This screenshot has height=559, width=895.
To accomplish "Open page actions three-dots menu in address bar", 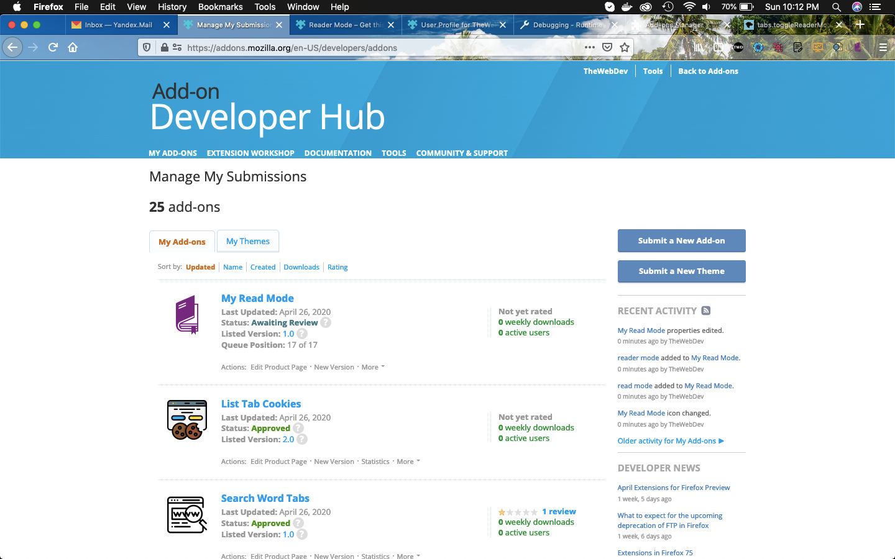I will [590, 47].
